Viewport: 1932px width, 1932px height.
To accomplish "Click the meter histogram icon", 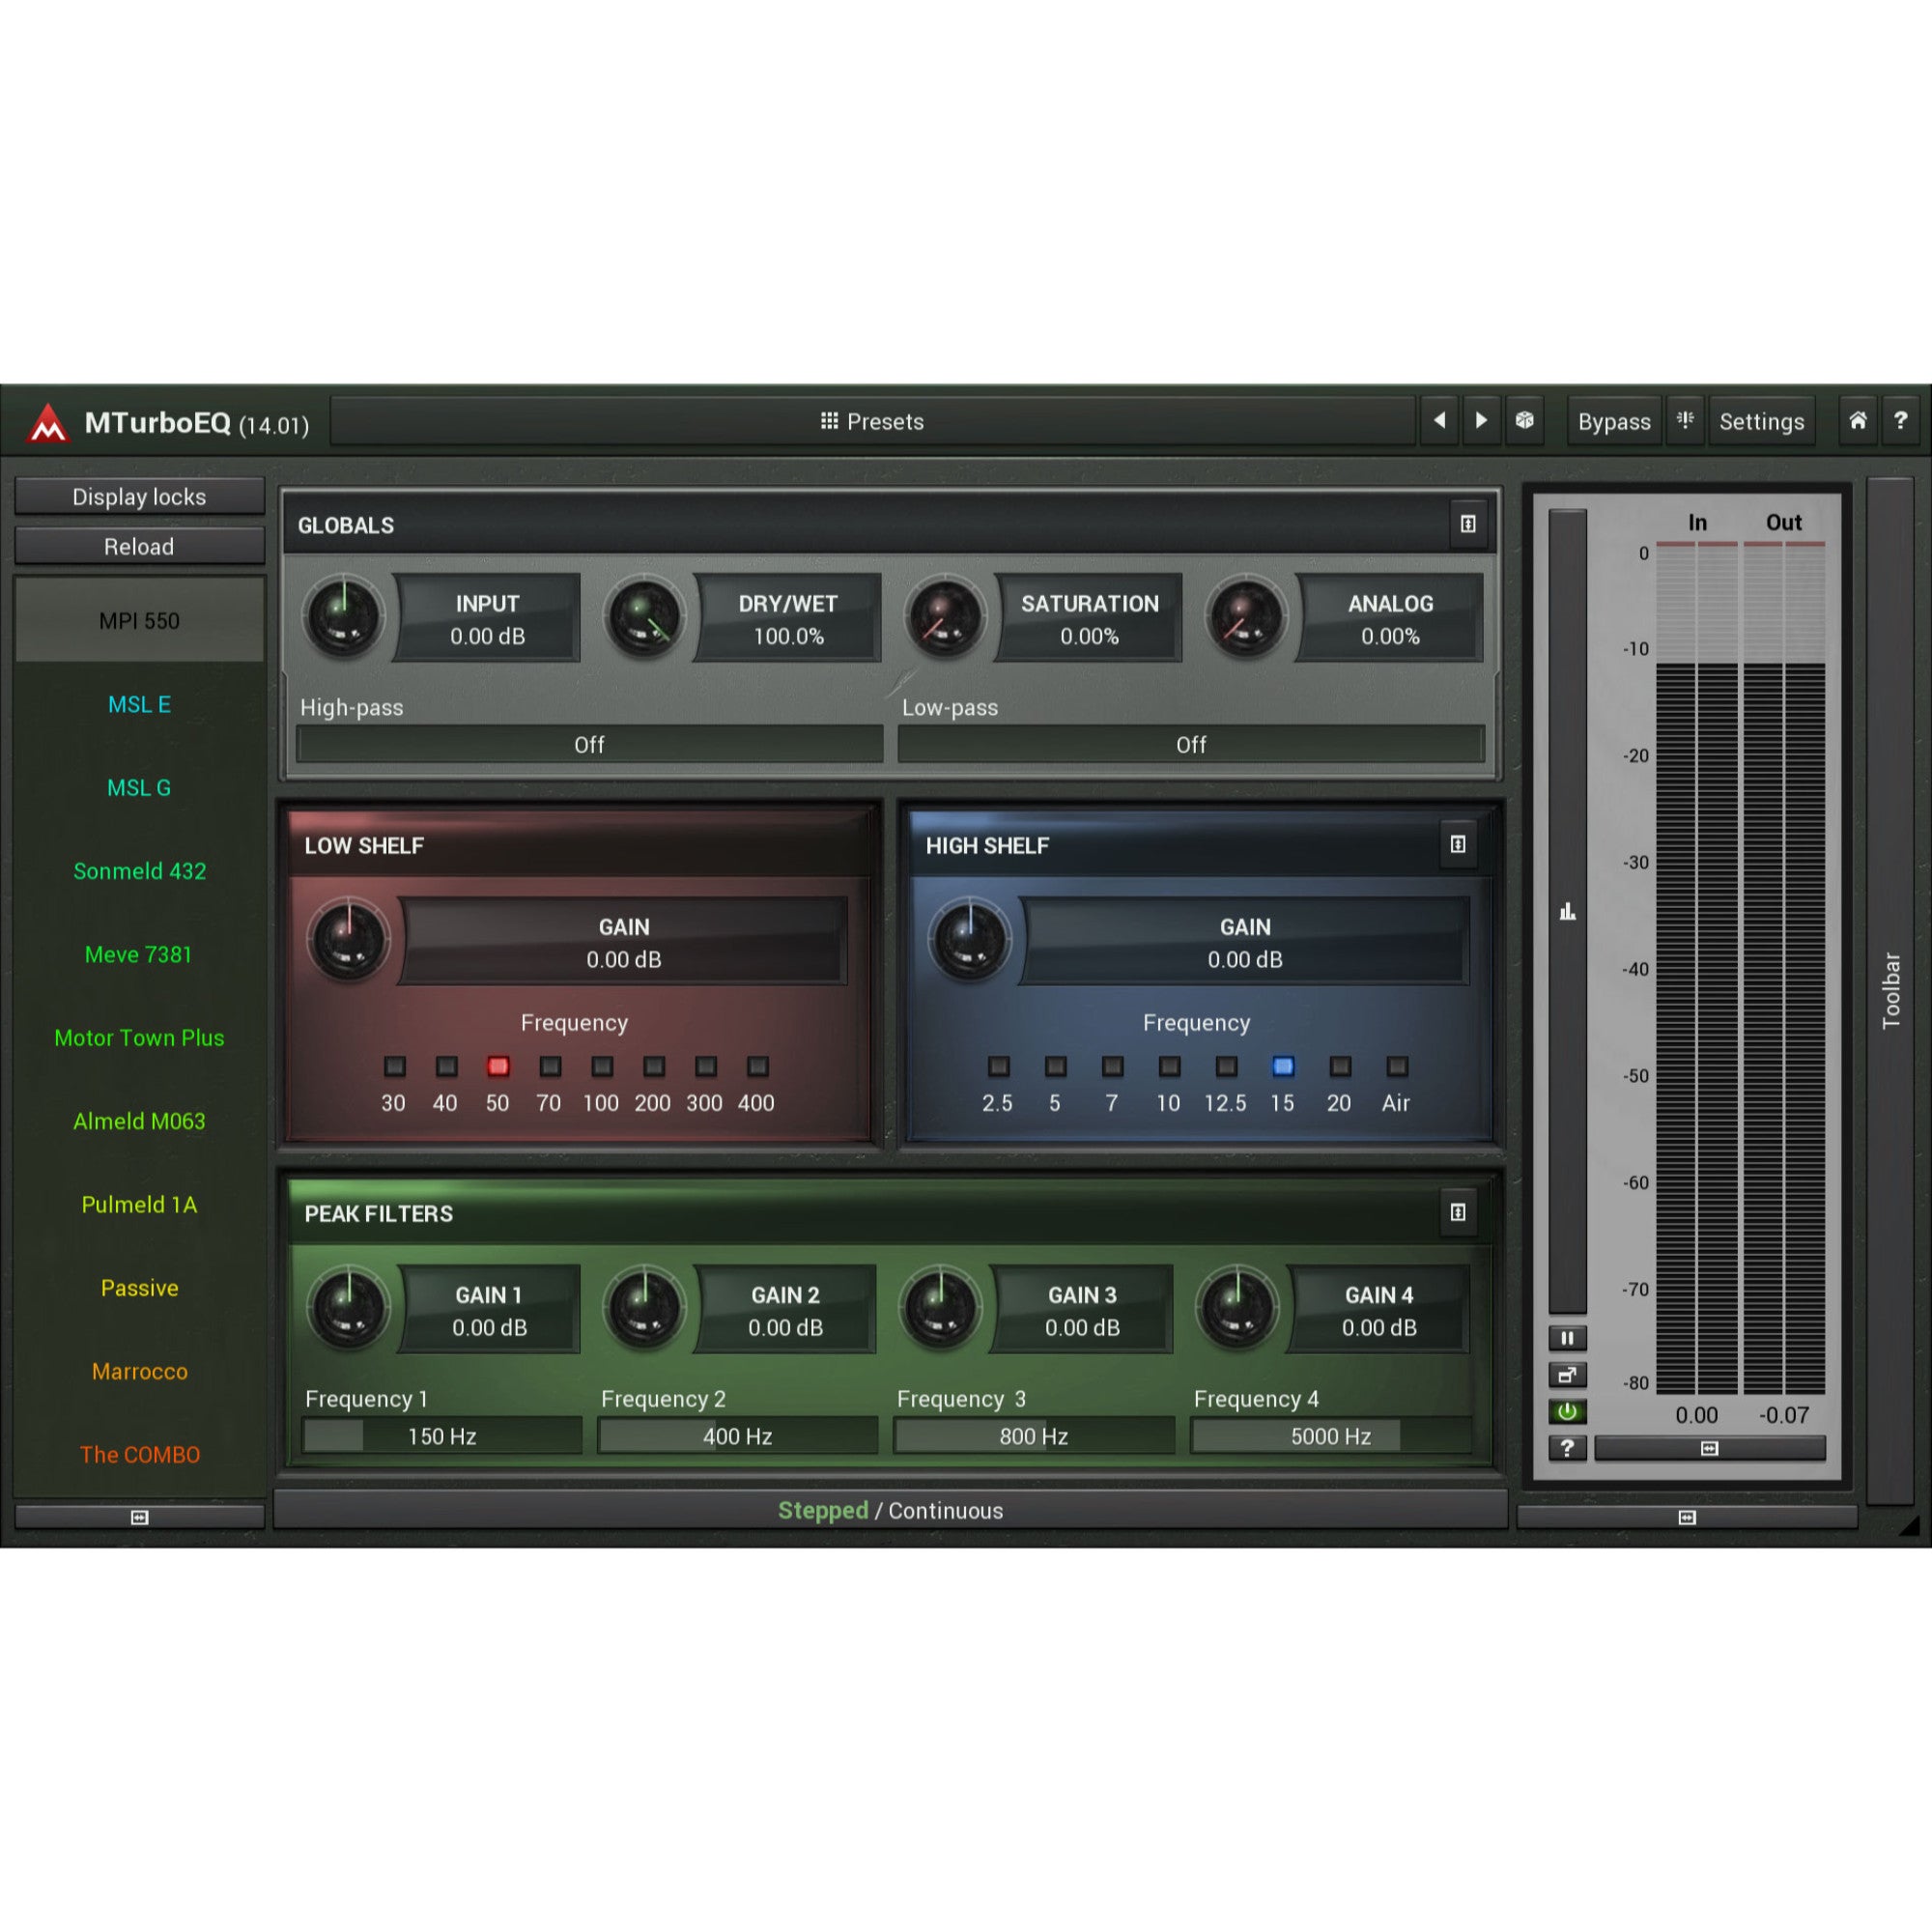I will click(x=1567, y=911).
